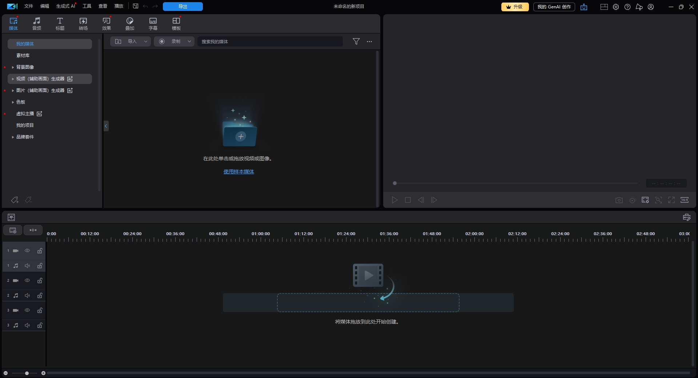
Task: Hide video track 1 with eye icon
Action: coord(27,251)
